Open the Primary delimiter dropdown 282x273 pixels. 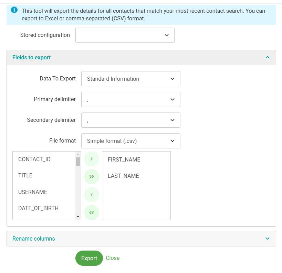[131, 99]
